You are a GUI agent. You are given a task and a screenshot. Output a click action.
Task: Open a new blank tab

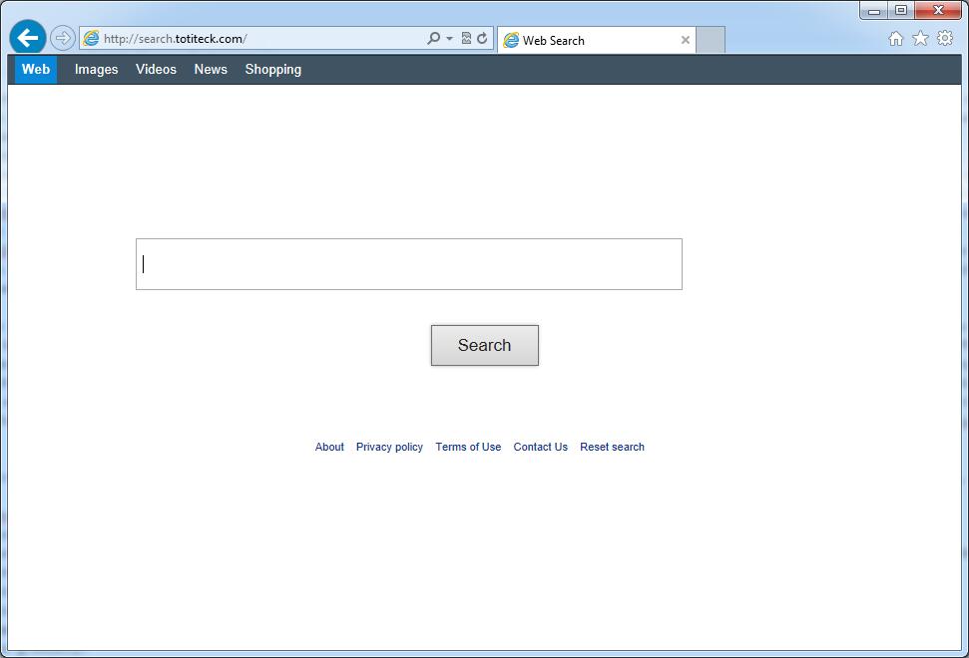point(711,40)
